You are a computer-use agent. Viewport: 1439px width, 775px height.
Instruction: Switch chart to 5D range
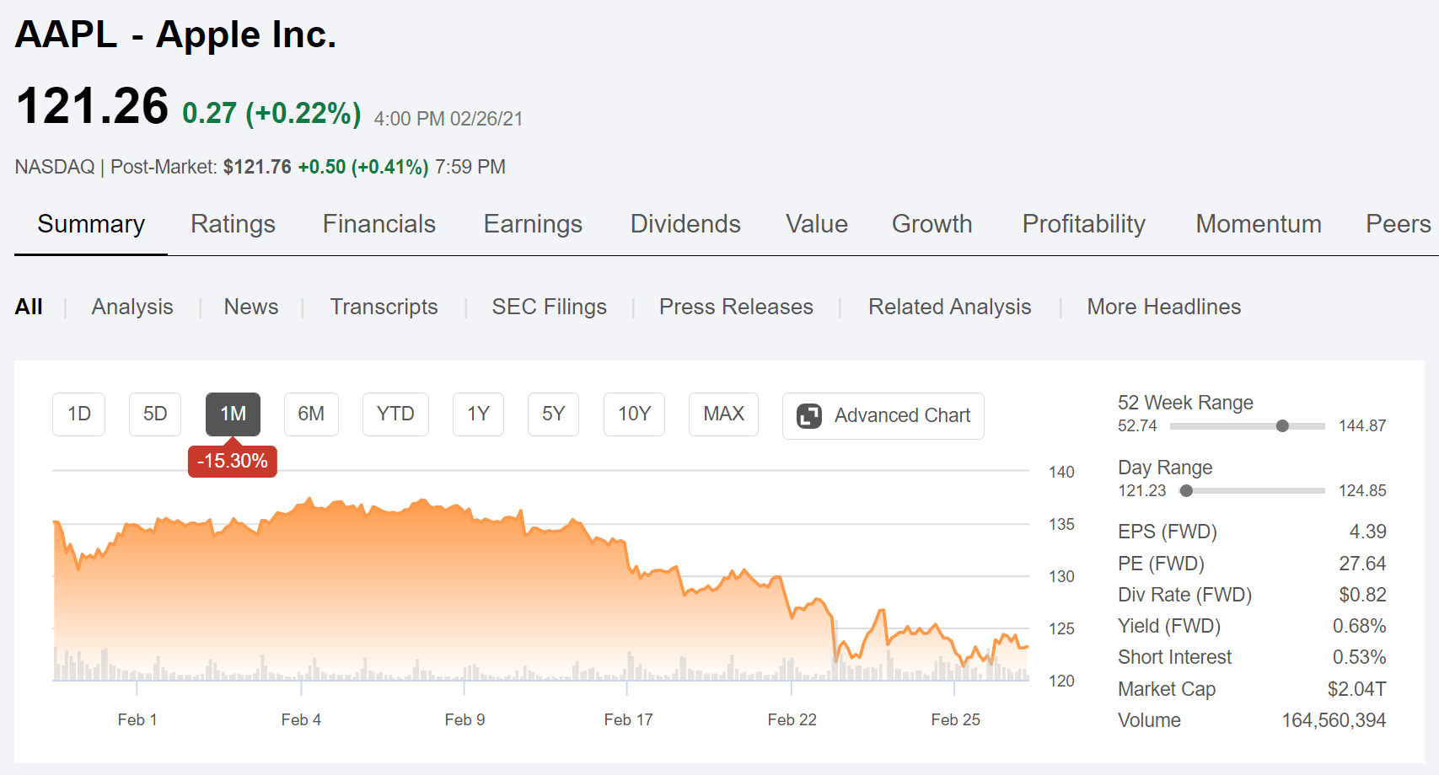pos(155,414)
